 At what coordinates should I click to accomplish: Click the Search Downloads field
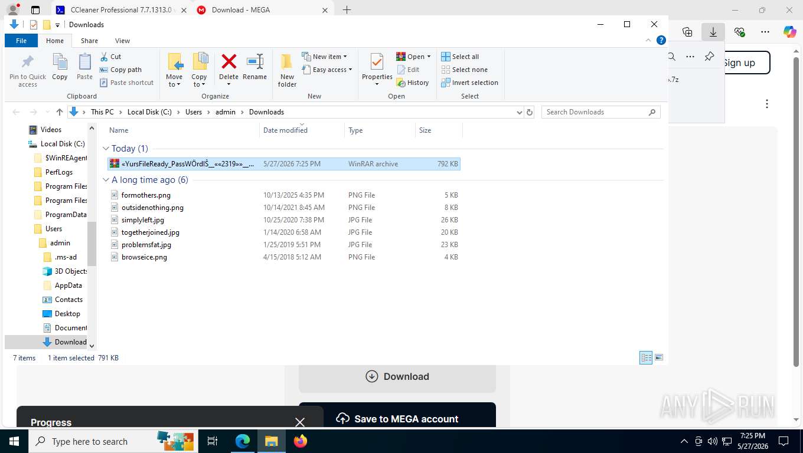click(600, 112)
